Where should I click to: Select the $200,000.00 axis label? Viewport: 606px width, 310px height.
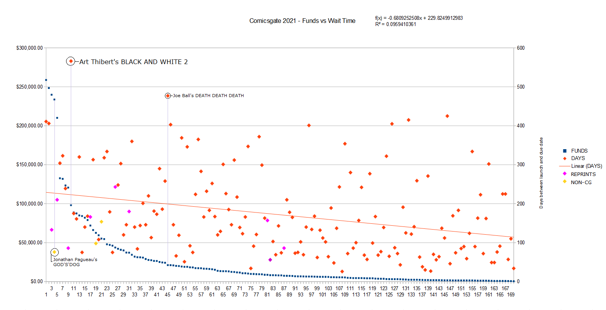pyautogui.click(x=30, y=125)
